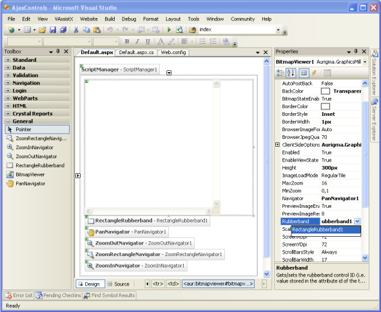Click the designer vertical scrollbar down arrow
Image resolution: width=381 pixels, height=312 pixels.
pyautogui.click(x=266, y=273)
